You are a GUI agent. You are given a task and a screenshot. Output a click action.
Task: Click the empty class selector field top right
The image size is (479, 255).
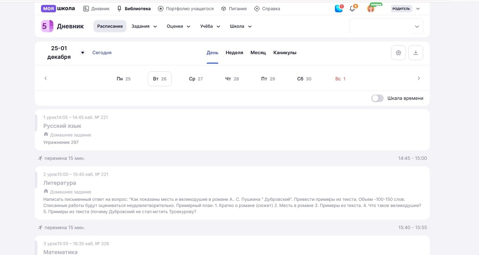click(386, 26)
